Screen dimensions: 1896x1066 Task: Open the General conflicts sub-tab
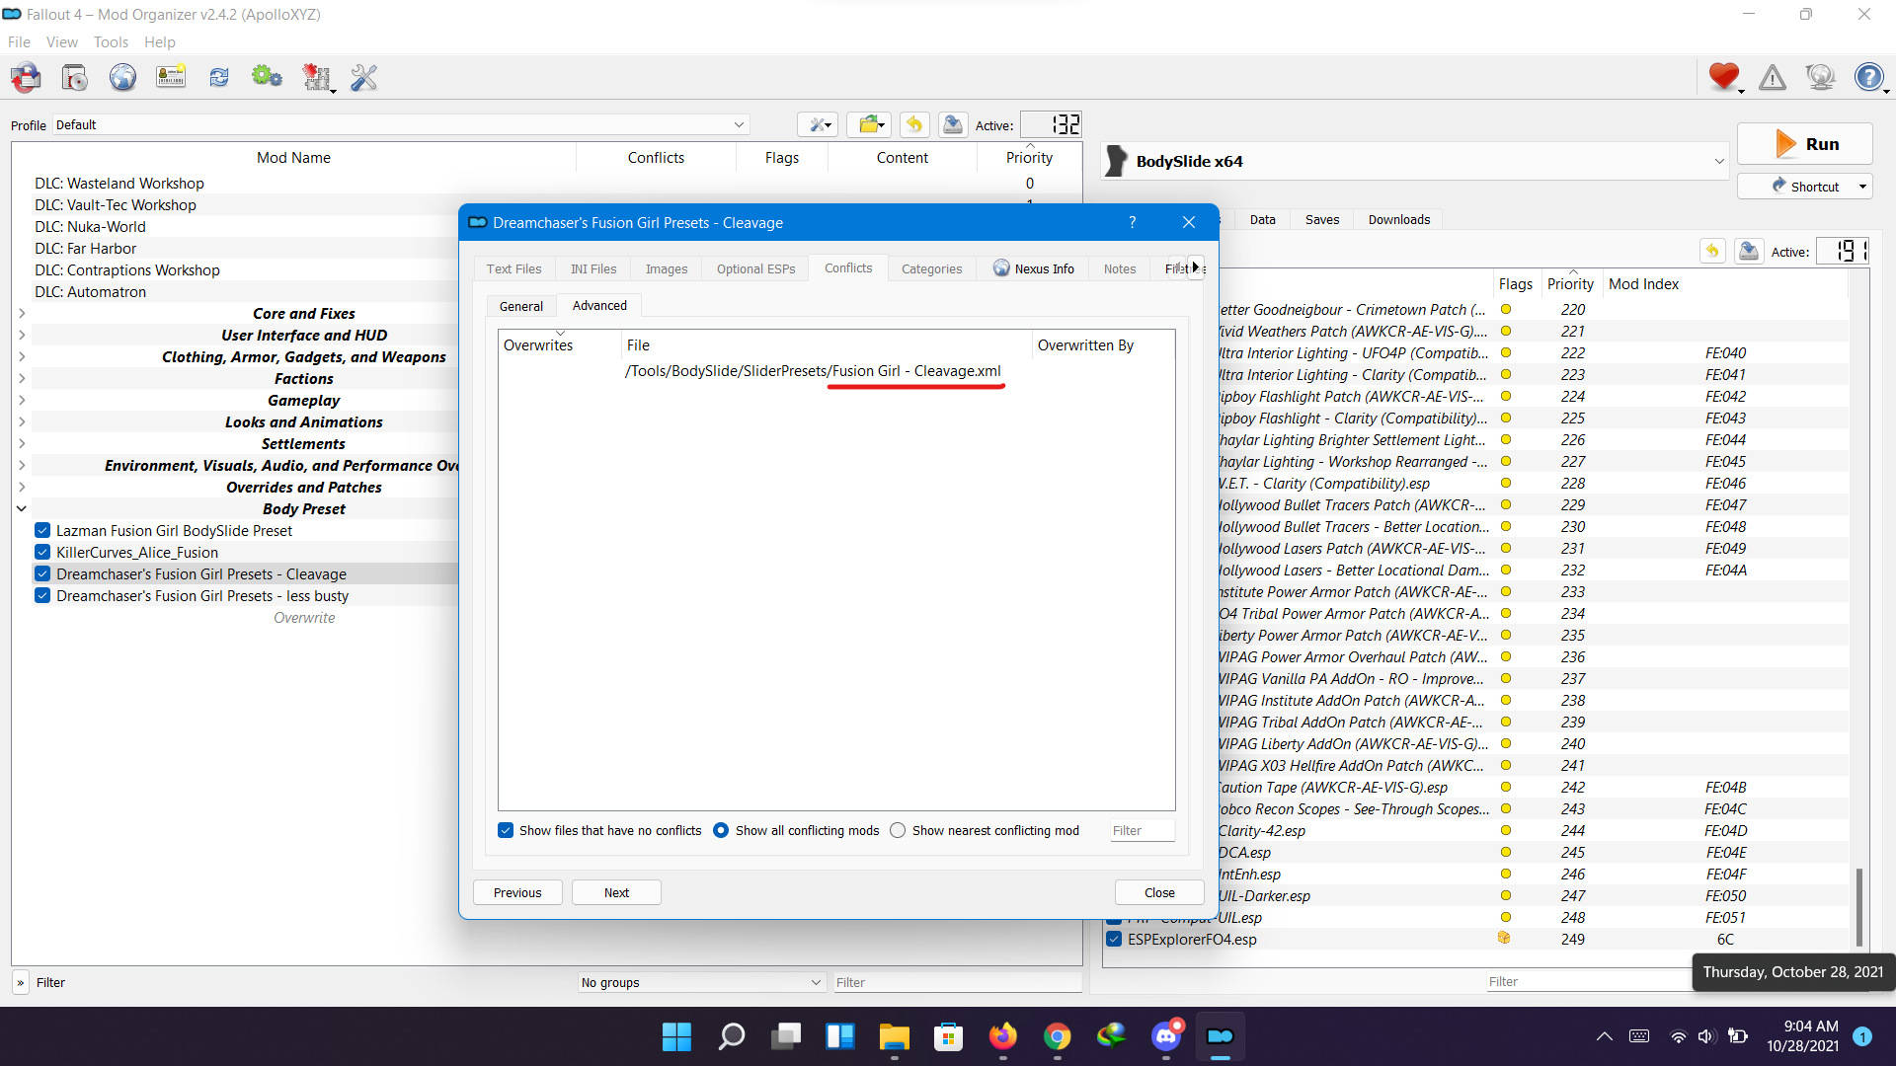click(520, 306)
